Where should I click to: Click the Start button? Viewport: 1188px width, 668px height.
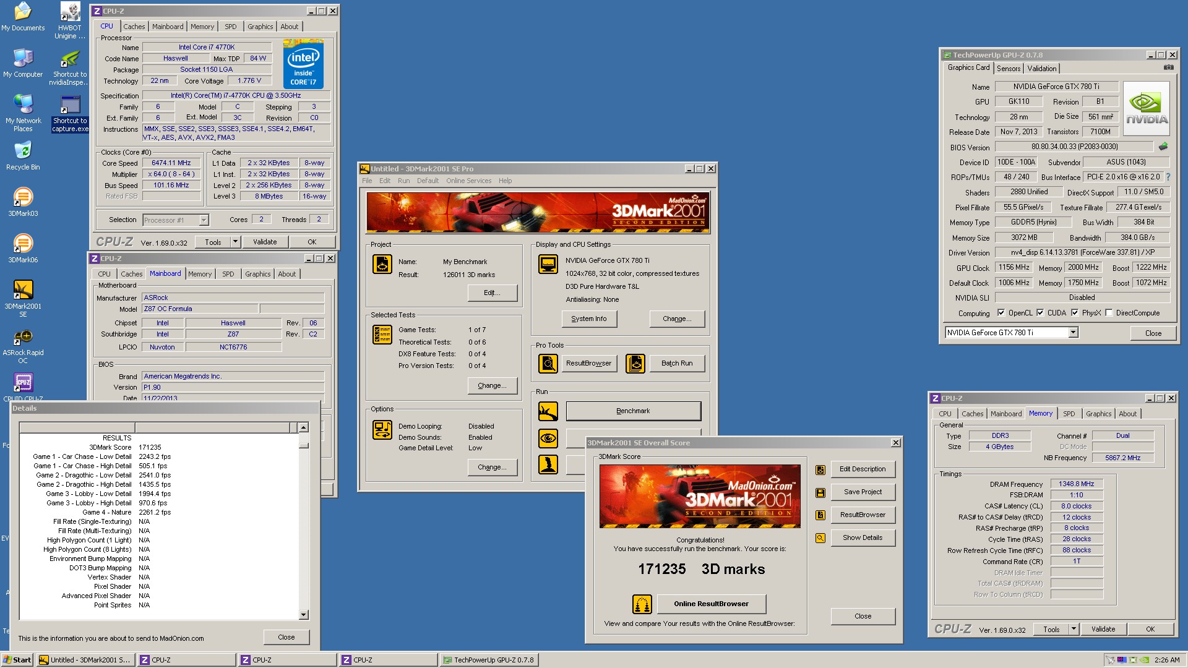coord(17,660)
